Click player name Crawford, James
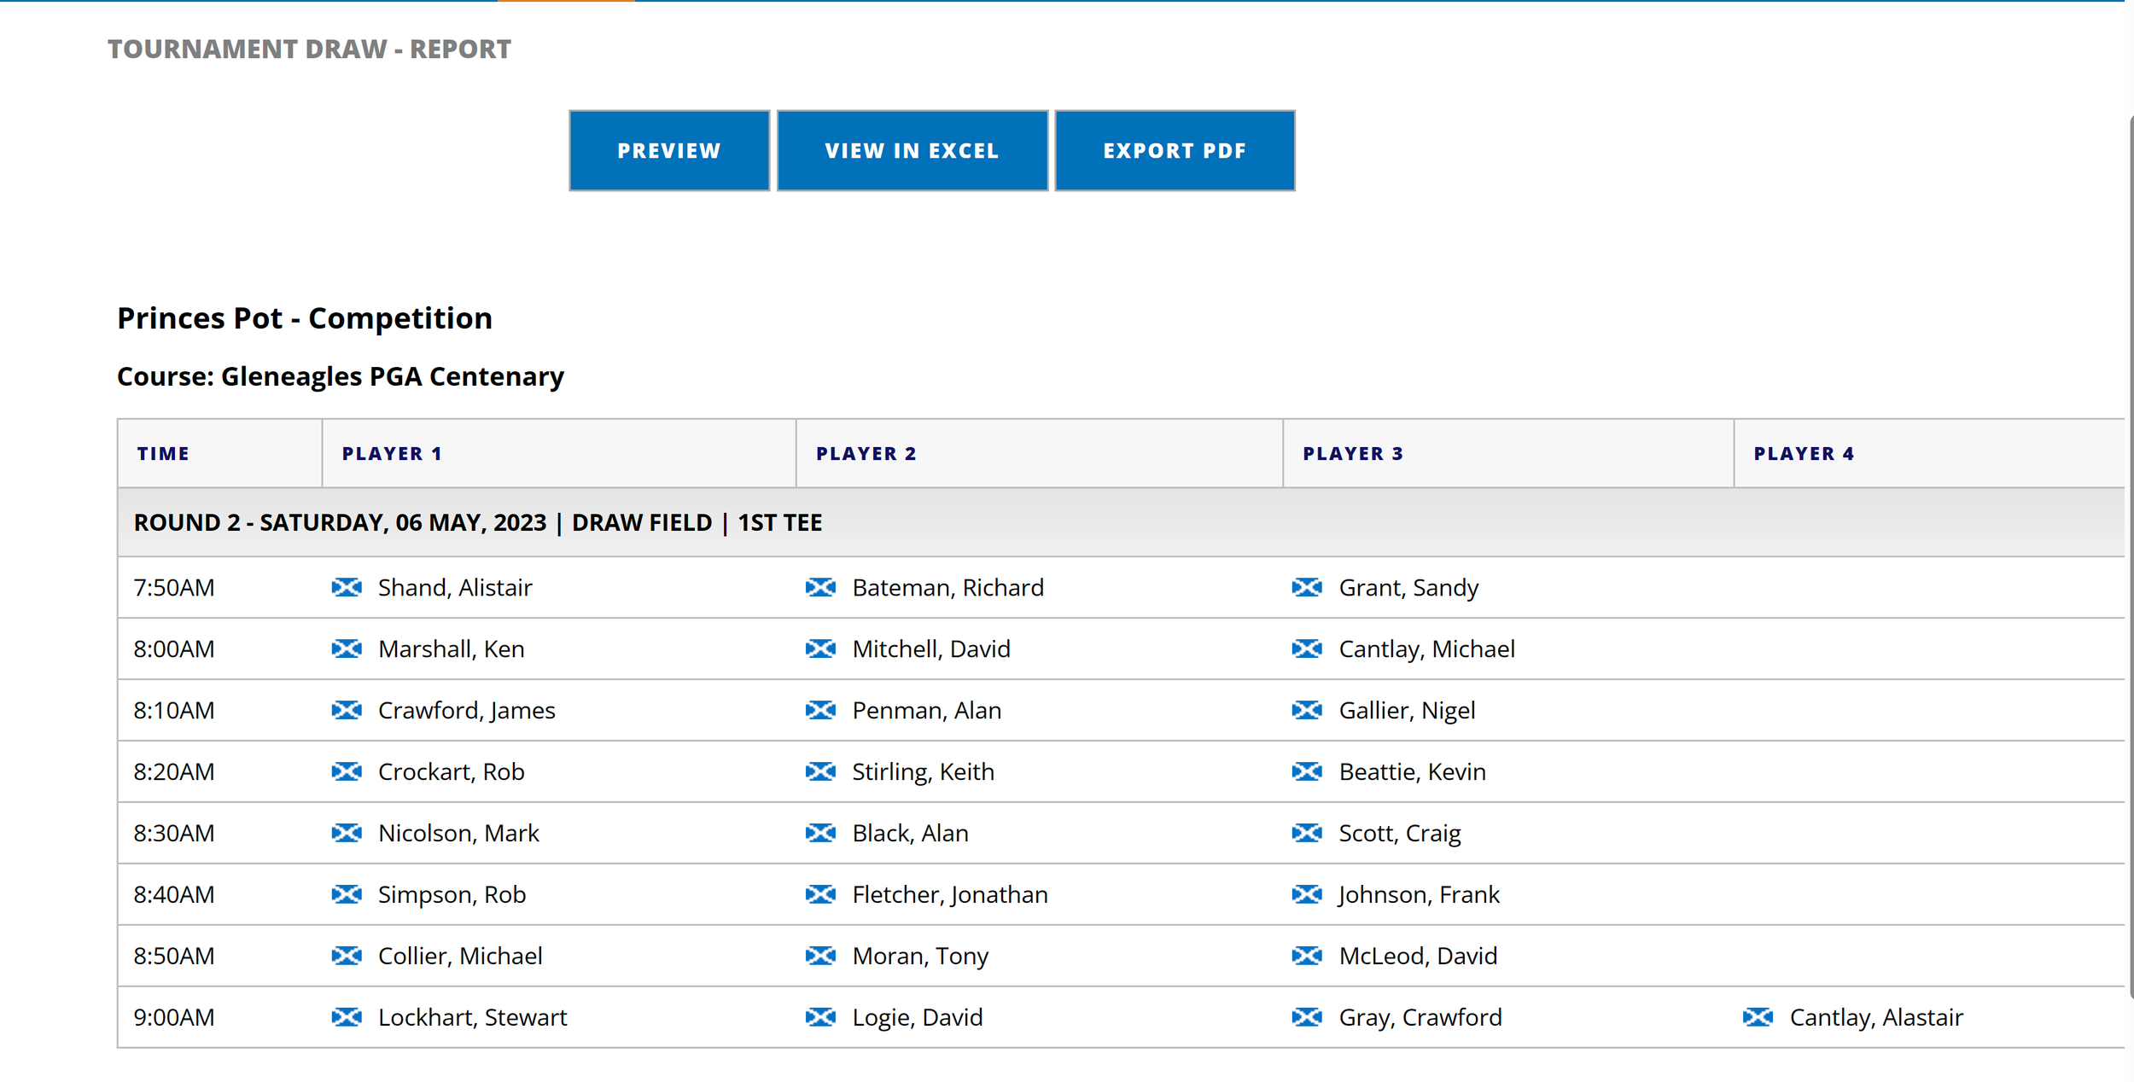 [x=466, y=711]
